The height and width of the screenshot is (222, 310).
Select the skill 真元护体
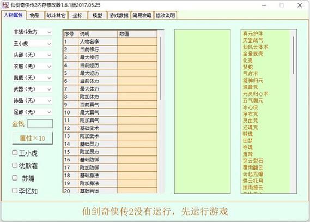[253, 33]
